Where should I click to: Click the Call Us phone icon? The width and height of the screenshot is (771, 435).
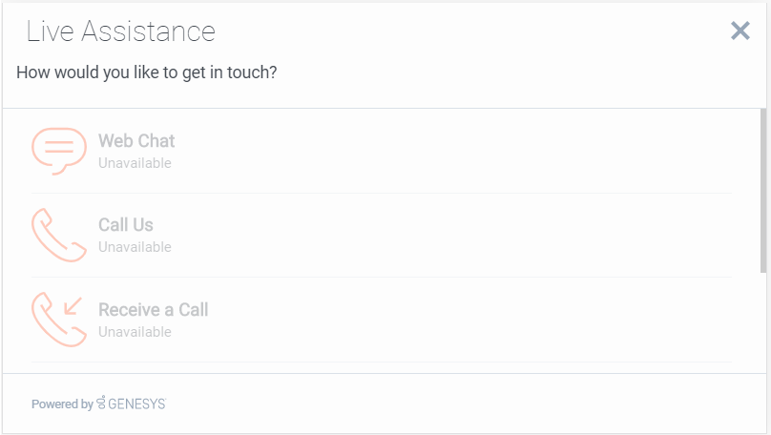(x=58, y=235)
